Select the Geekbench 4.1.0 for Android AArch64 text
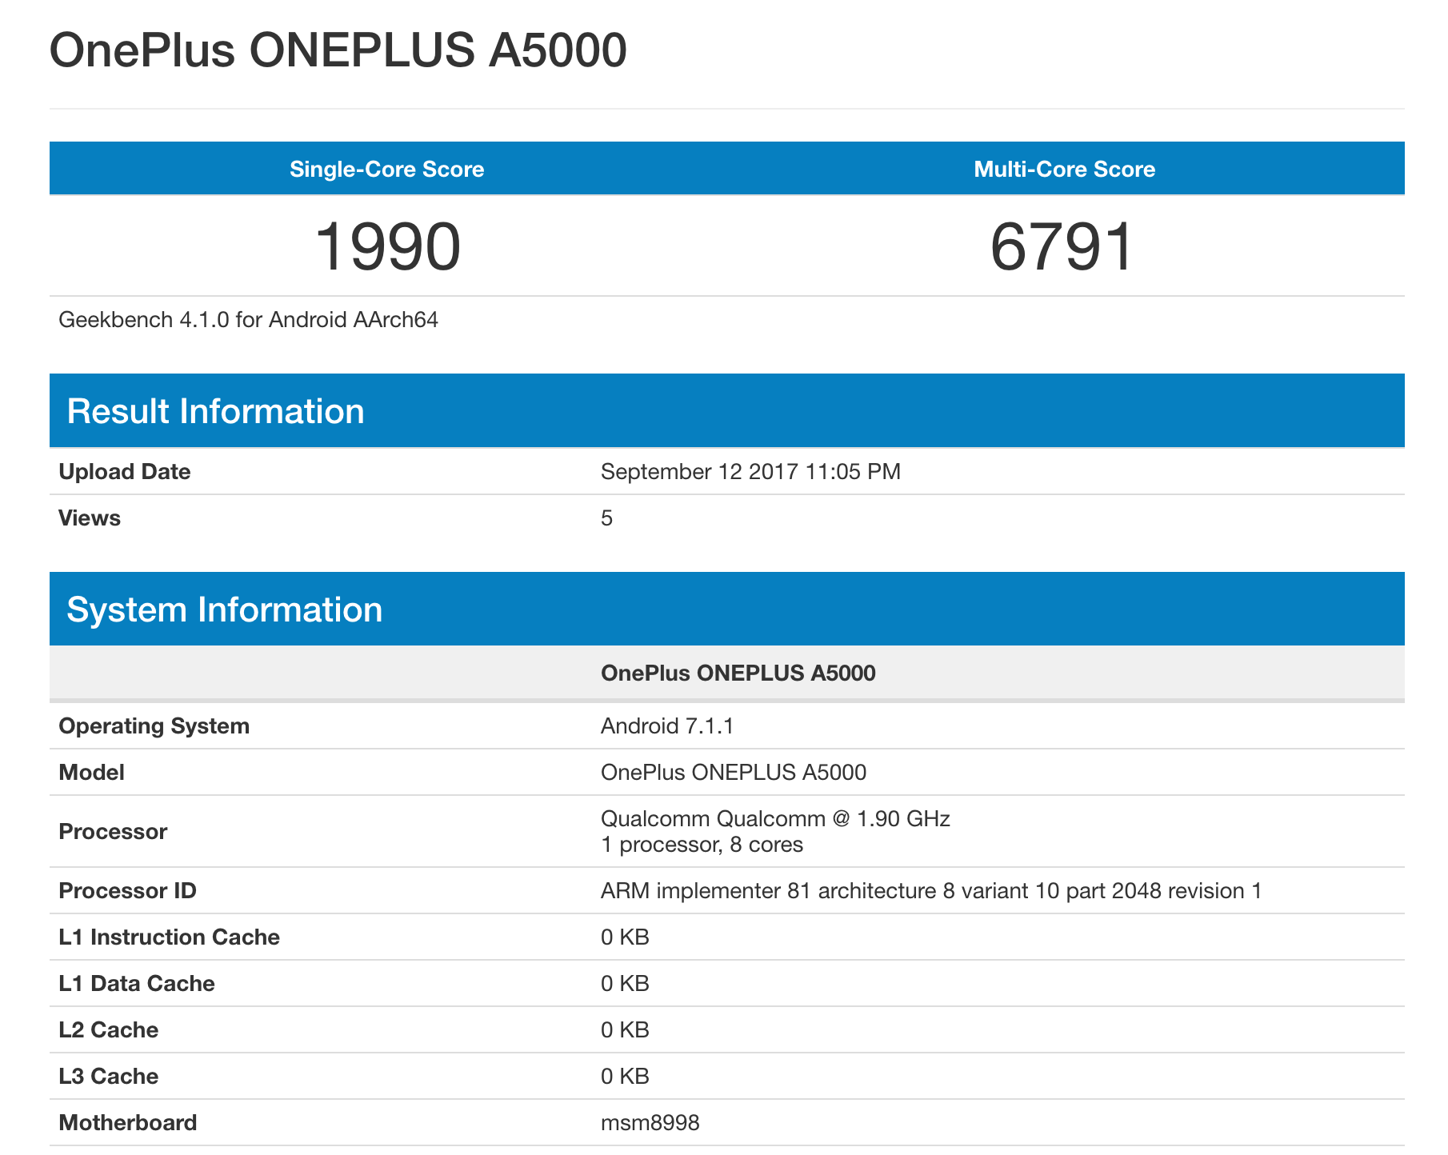1448x1155 pixels. [x=249, y=320]
